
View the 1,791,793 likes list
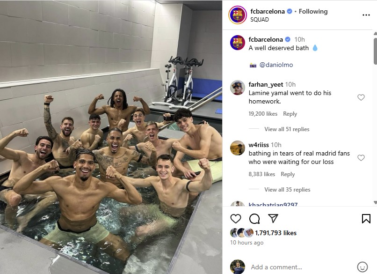[x=275, y=233]
